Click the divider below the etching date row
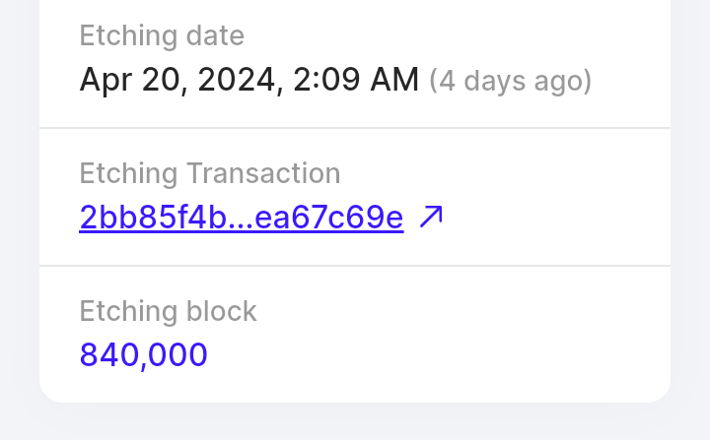This screenshot has height=440, width=710. coord(355,128)
